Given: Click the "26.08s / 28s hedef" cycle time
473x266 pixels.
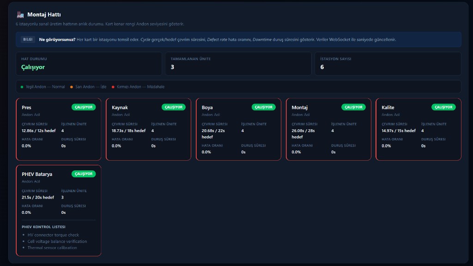Looking at the screenshot, I should [x=303, y=133].
